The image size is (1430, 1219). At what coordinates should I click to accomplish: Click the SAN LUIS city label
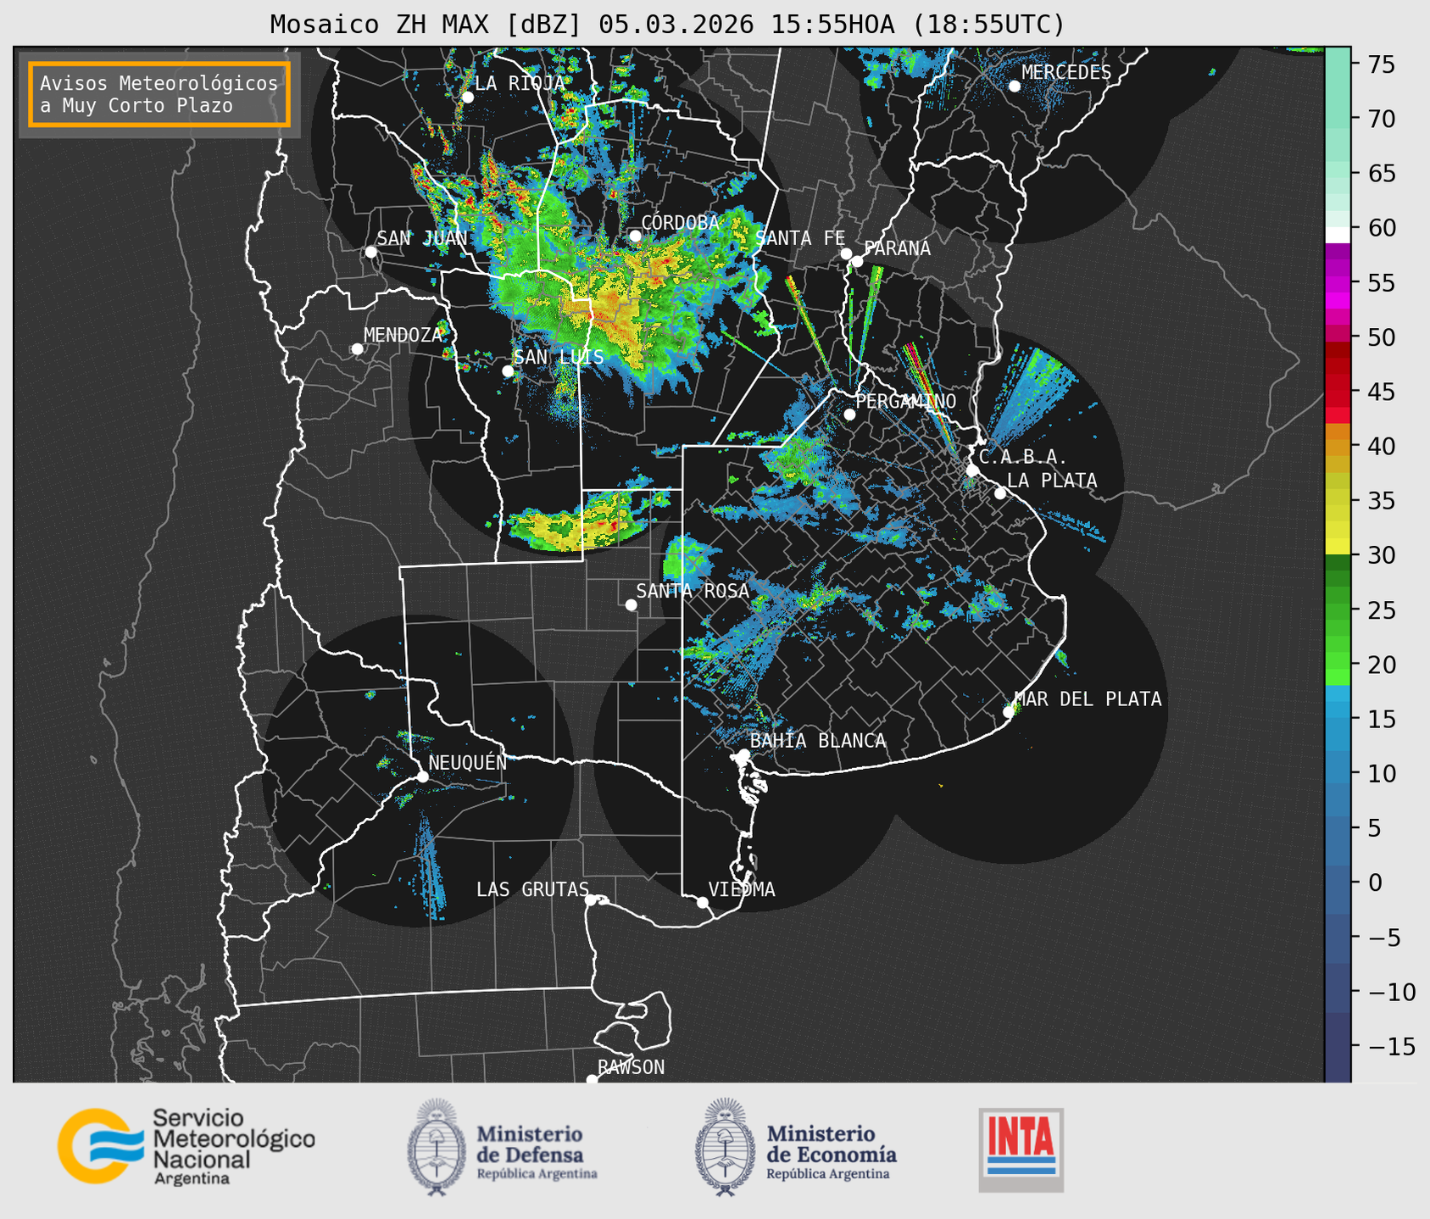click(x=559, y=358)
